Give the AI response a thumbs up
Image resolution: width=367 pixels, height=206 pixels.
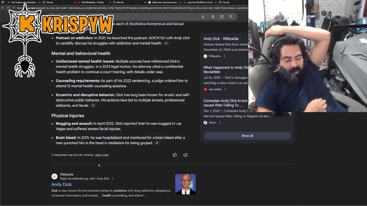tap(175, 155)
